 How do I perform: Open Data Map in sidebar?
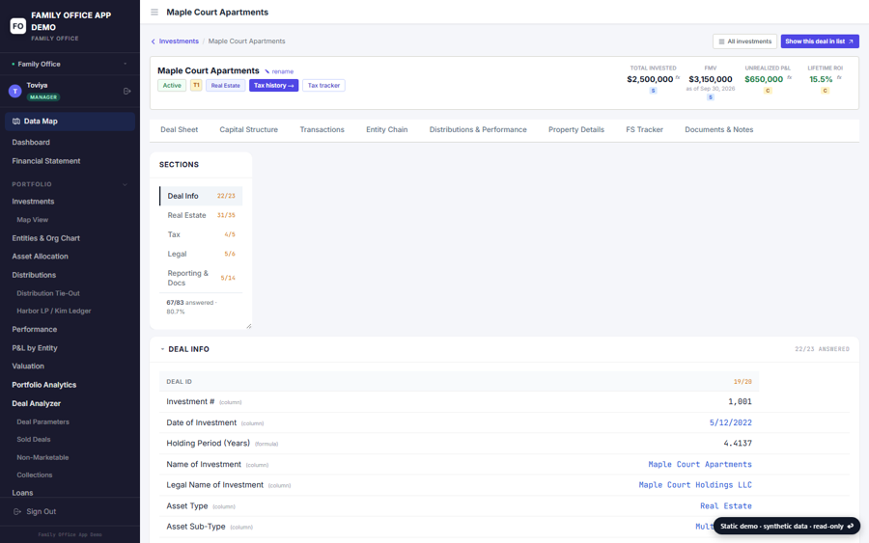[70, 122]
